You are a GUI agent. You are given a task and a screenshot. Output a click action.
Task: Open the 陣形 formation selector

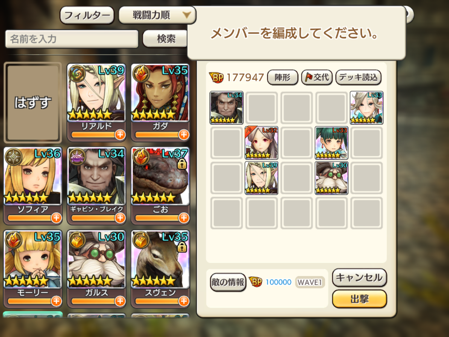(283, 77)
